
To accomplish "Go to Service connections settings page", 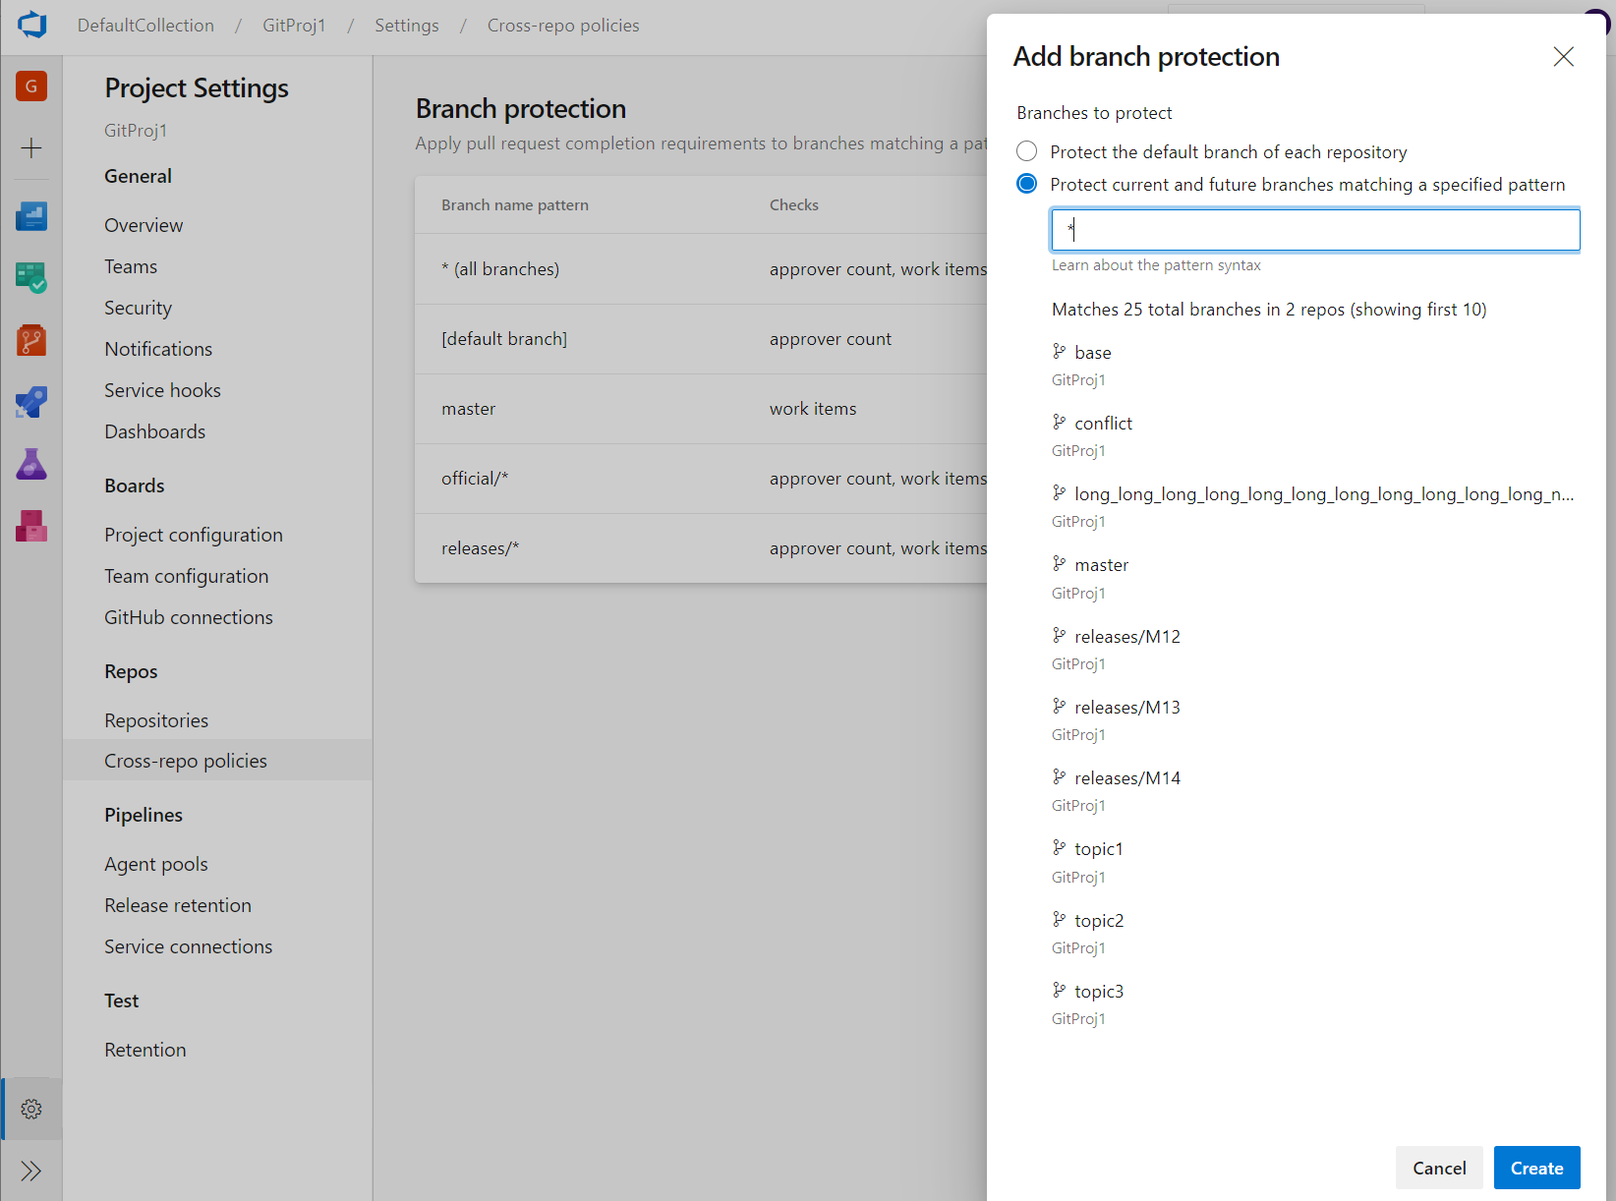I will pos(188,946).
